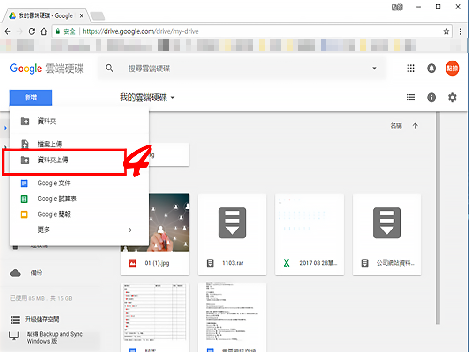Viewport: 469px width, 352px height.
Task: Open the Google apps grid
Action: point(411,69)
